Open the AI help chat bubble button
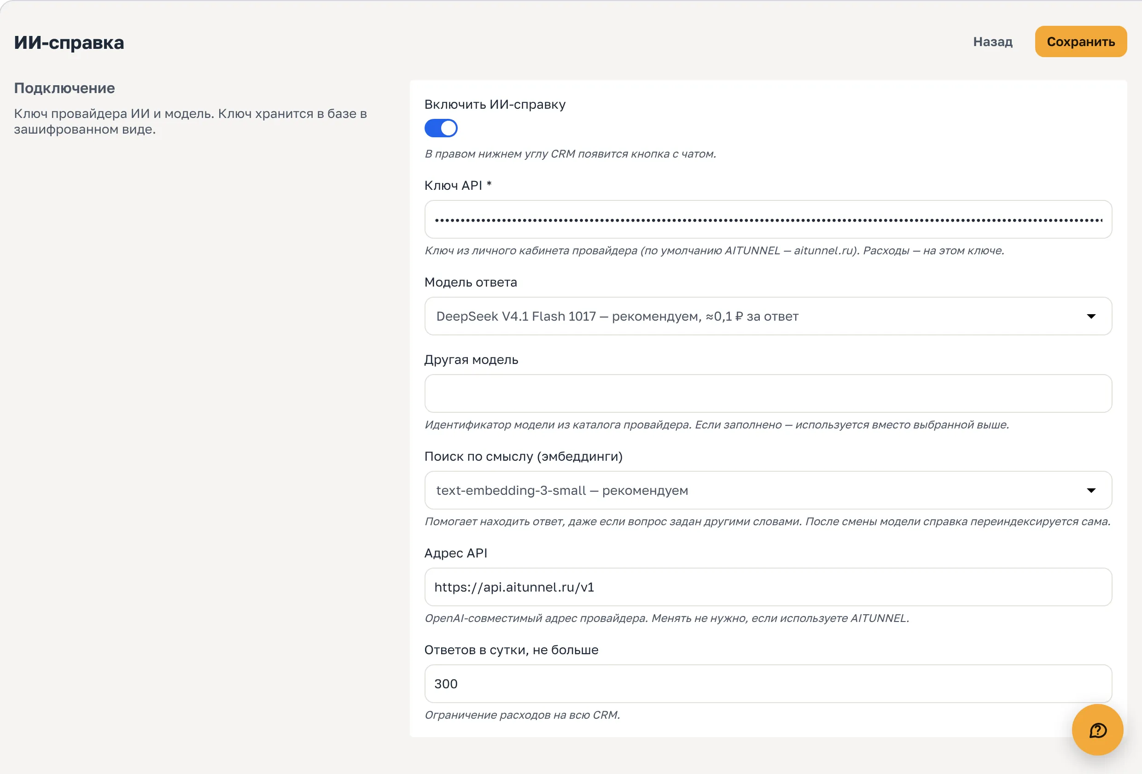The image size is (1142, 774). pos(1097,730)
